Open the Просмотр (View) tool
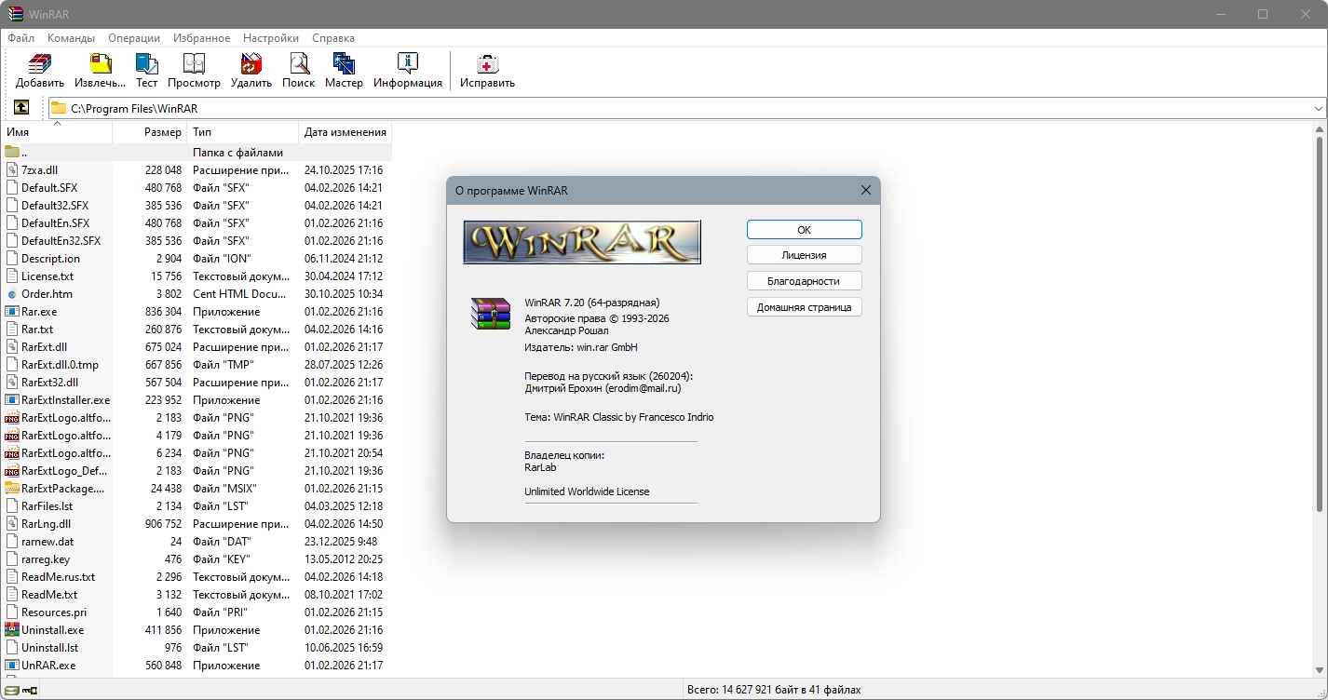This screenshot has width=1328, height=700. point(194,71)
